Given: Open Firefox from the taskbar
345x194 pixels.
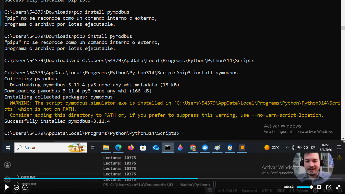Looking at the screenshot, I should click(131, 148).
